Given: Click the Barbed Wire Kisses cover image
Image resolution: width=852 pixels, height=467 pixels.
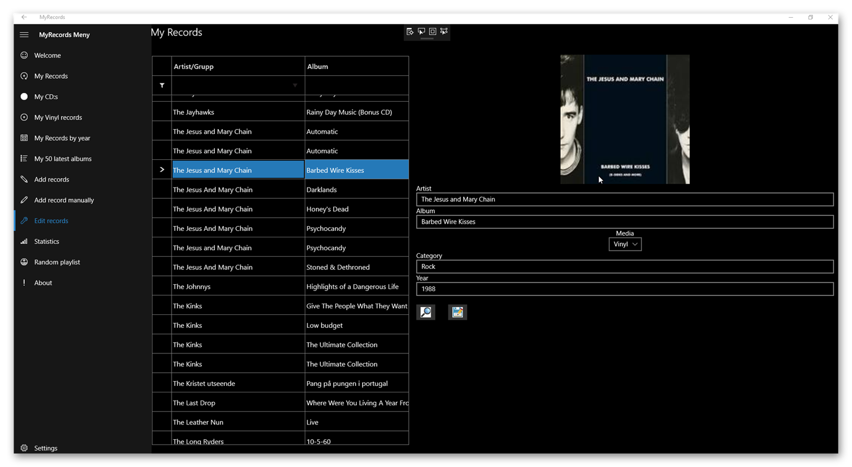Looking at the screenshot, I should 625,119.
